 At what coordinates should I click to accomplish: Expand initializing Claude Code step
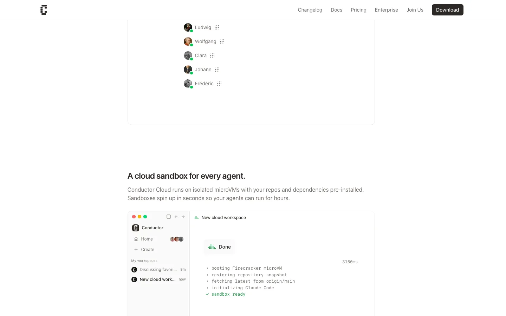tap(240, 288)
